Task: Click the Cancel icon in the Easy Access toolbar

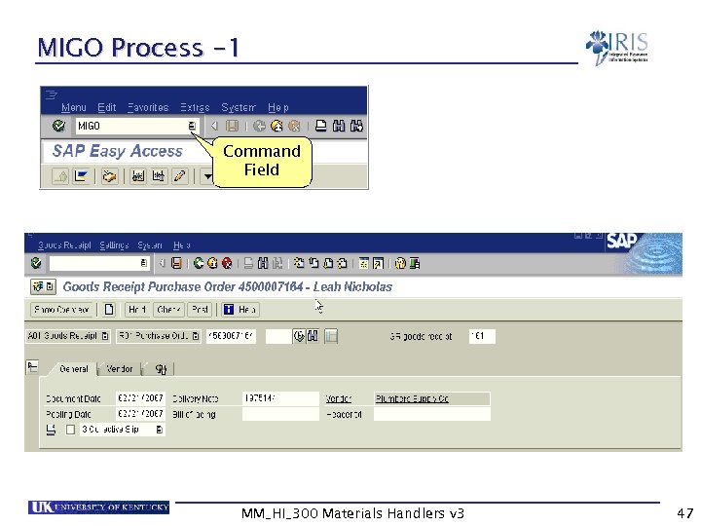Action: 294,126
